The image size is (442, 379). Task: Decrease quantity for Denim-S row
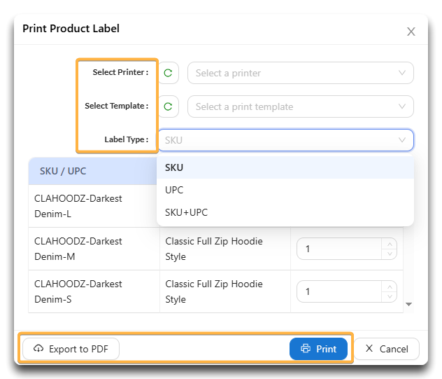tap(390, 296)
